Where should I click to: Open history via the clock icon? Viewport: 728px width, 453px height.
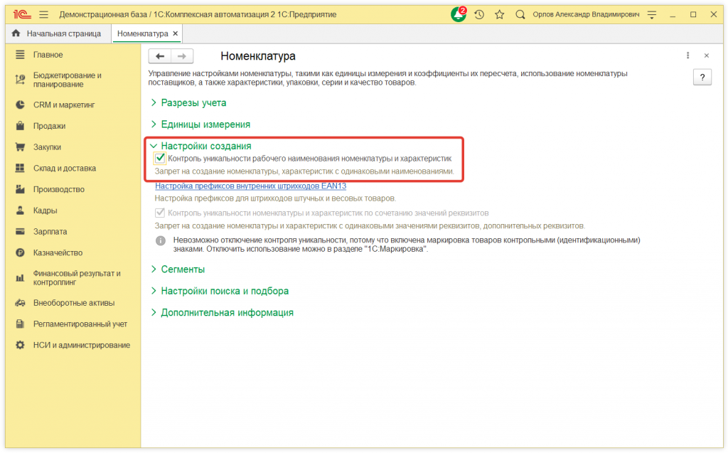click(x=478, y=13)
